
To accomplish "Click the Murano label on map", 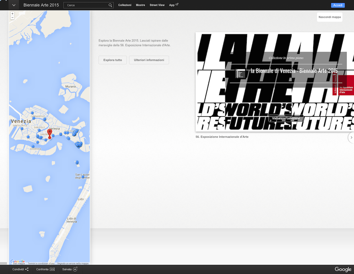I will click(x=70, y=86).
